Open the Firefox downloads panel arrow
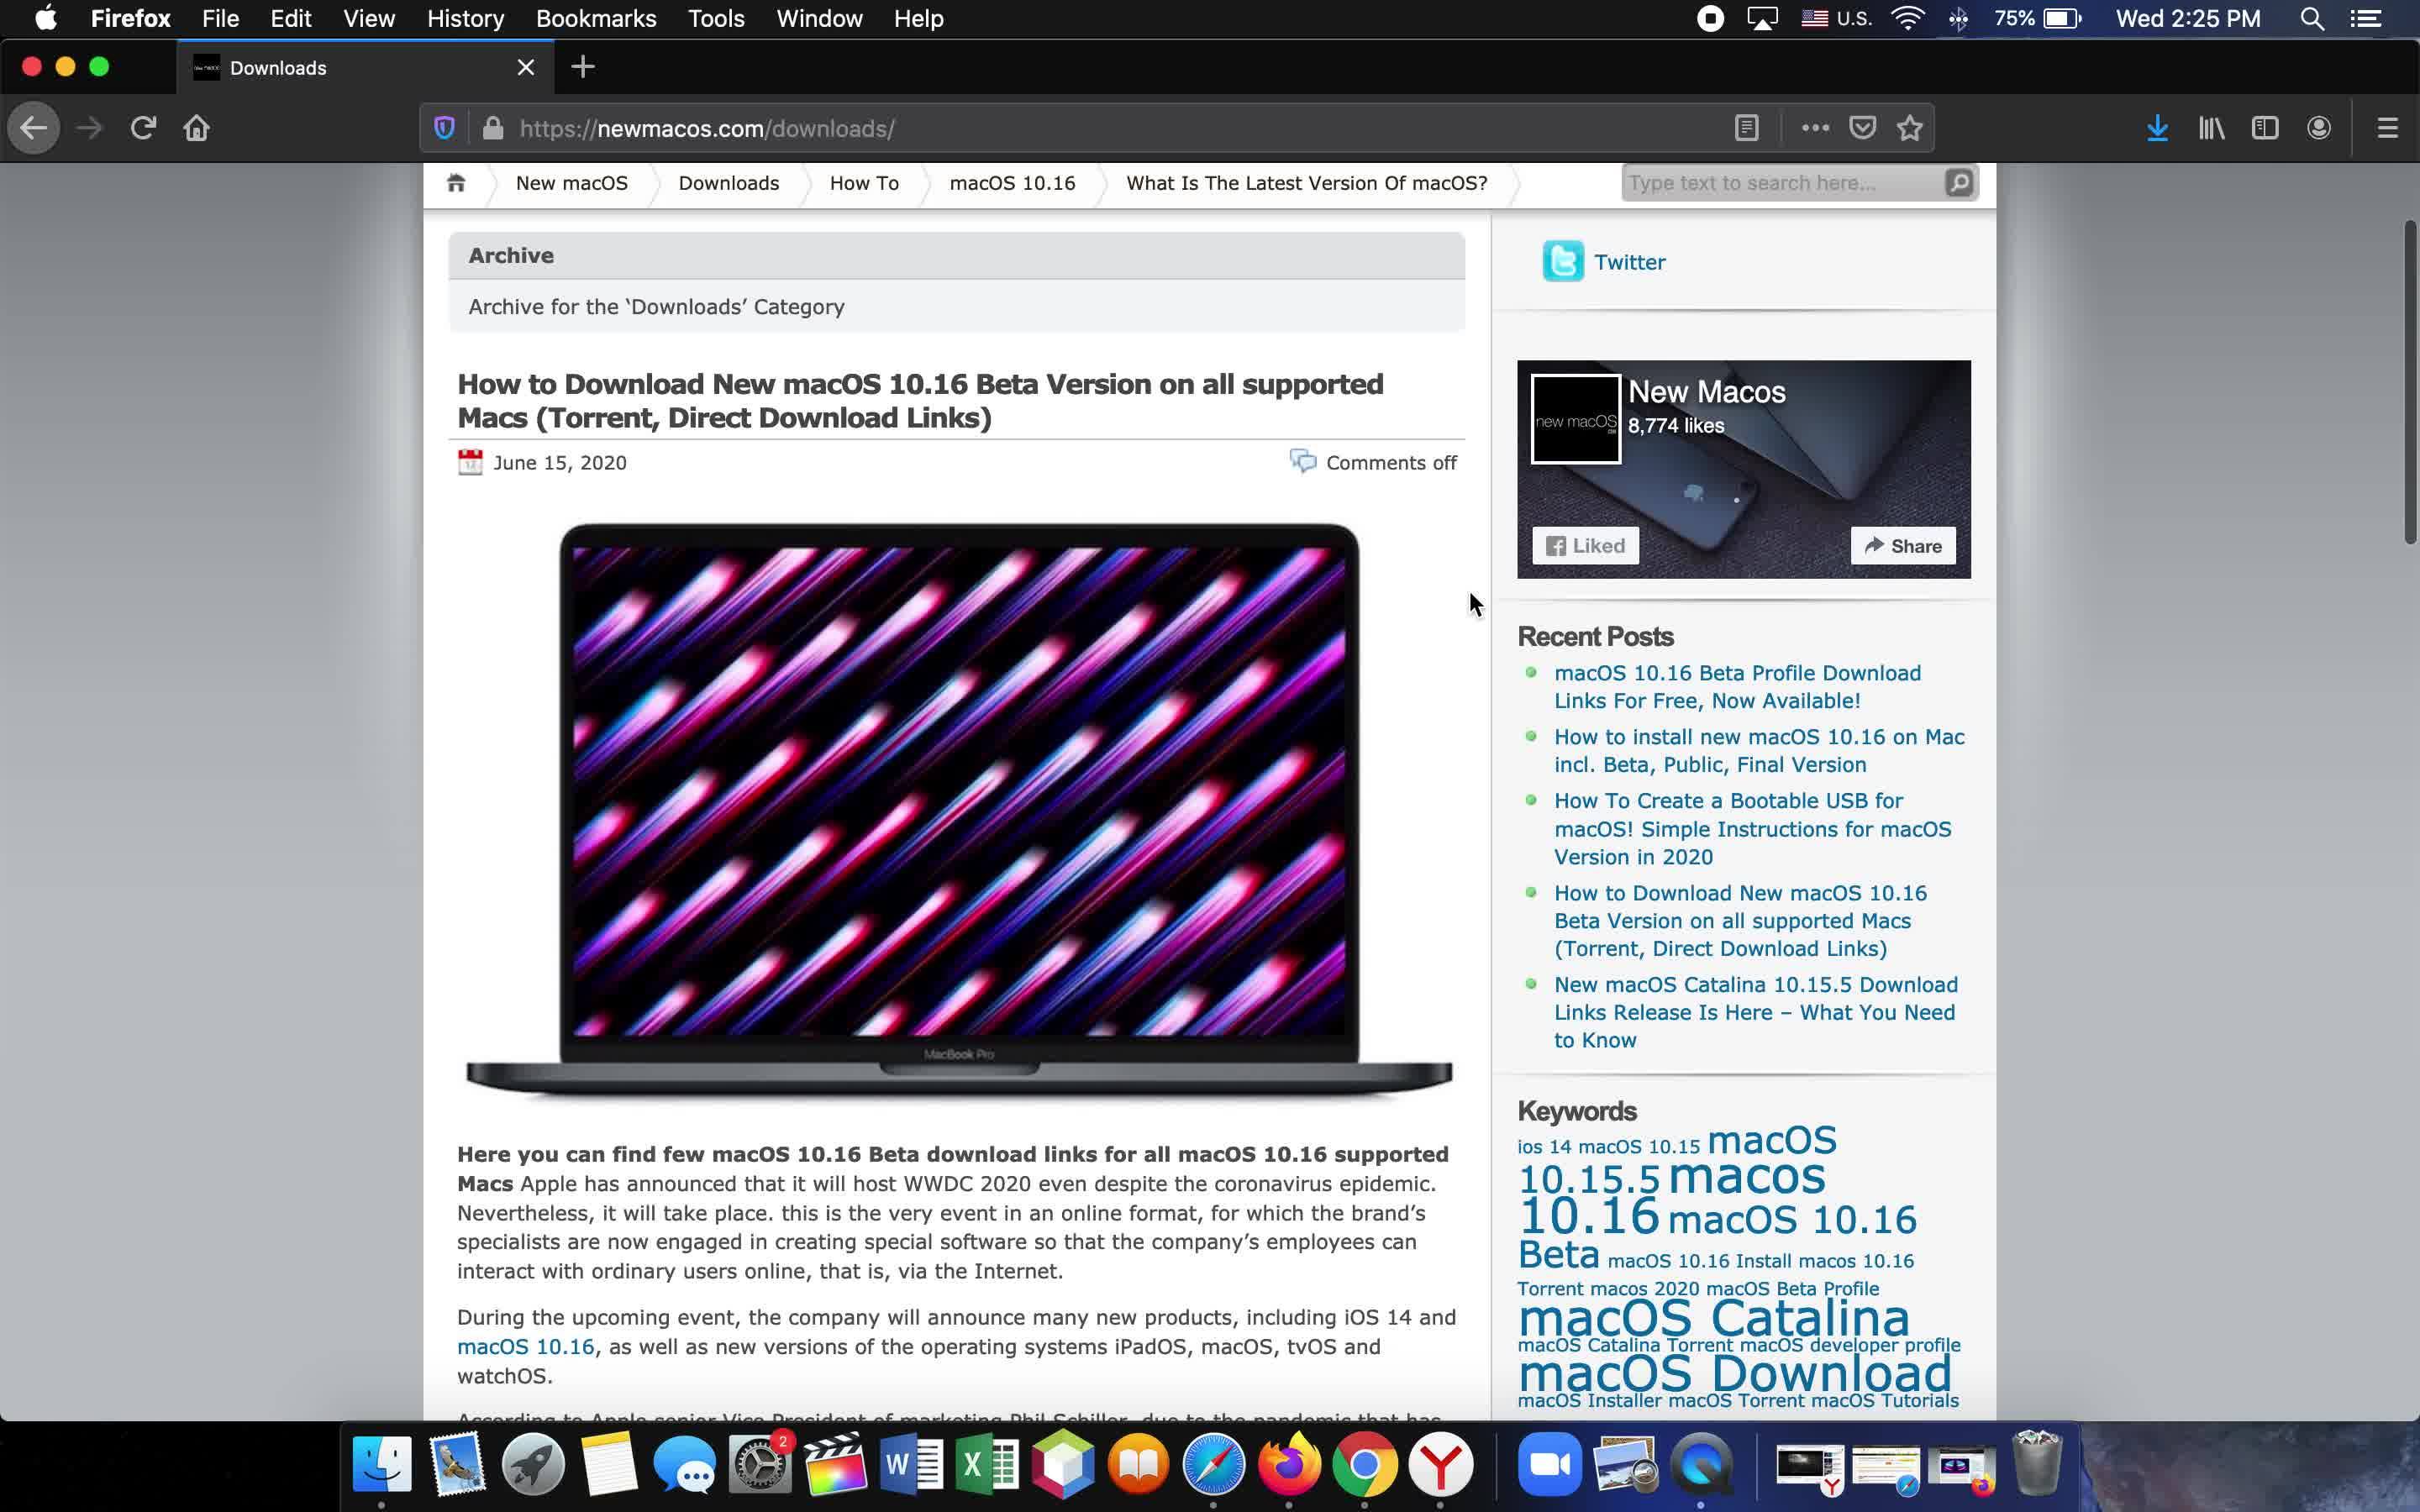Screen dimensions: 2420x1512 (x=2157, y=128)
